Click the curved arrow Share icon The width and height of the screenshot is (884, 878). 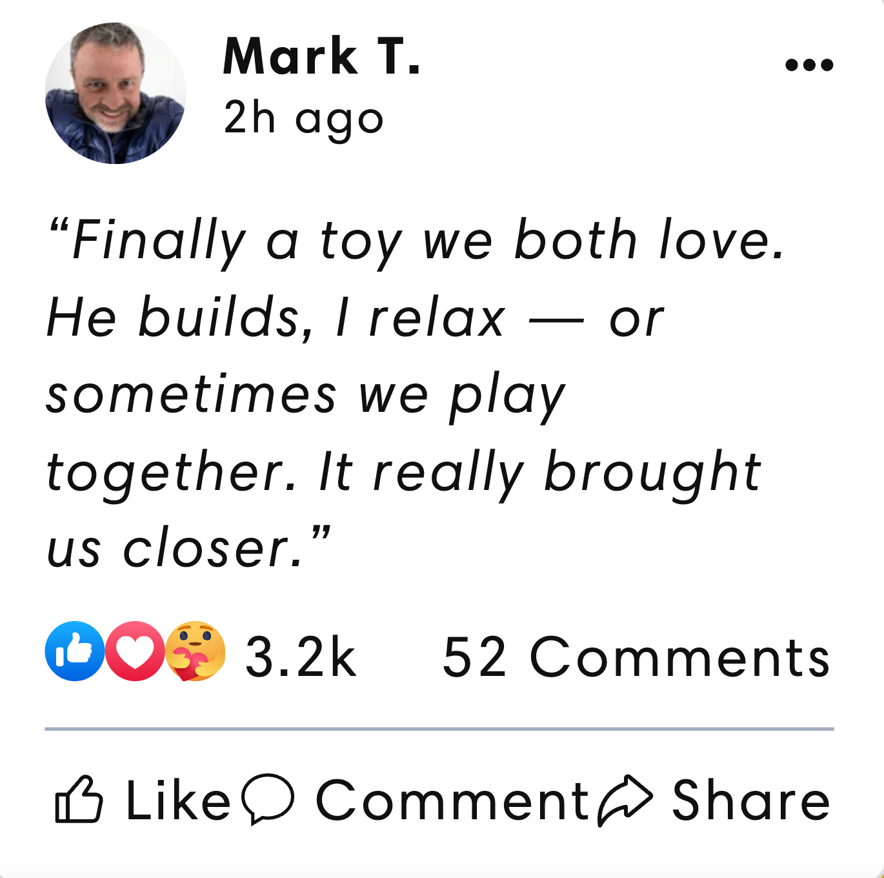pyautogui.click(x=625, y=801)
